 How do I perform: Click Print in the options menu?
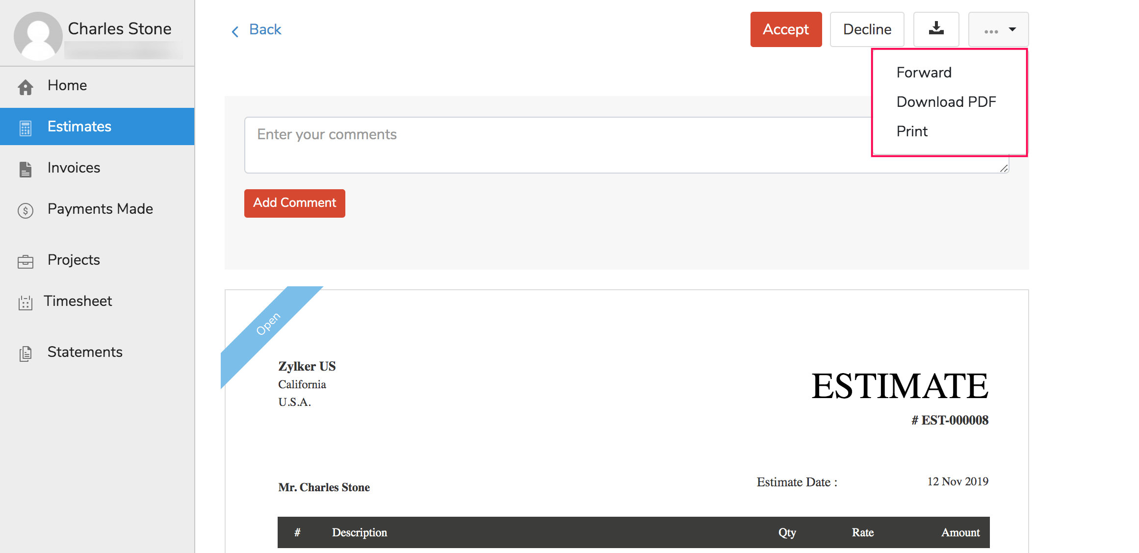click(x=913, y=130)
